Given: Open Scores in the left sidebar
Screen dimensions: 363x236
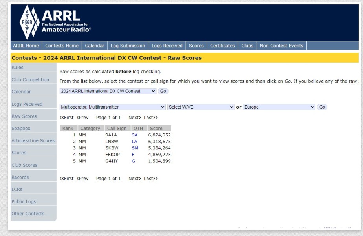Looking at the screenshot, I should pyautogui.click(x=19, y=153).
